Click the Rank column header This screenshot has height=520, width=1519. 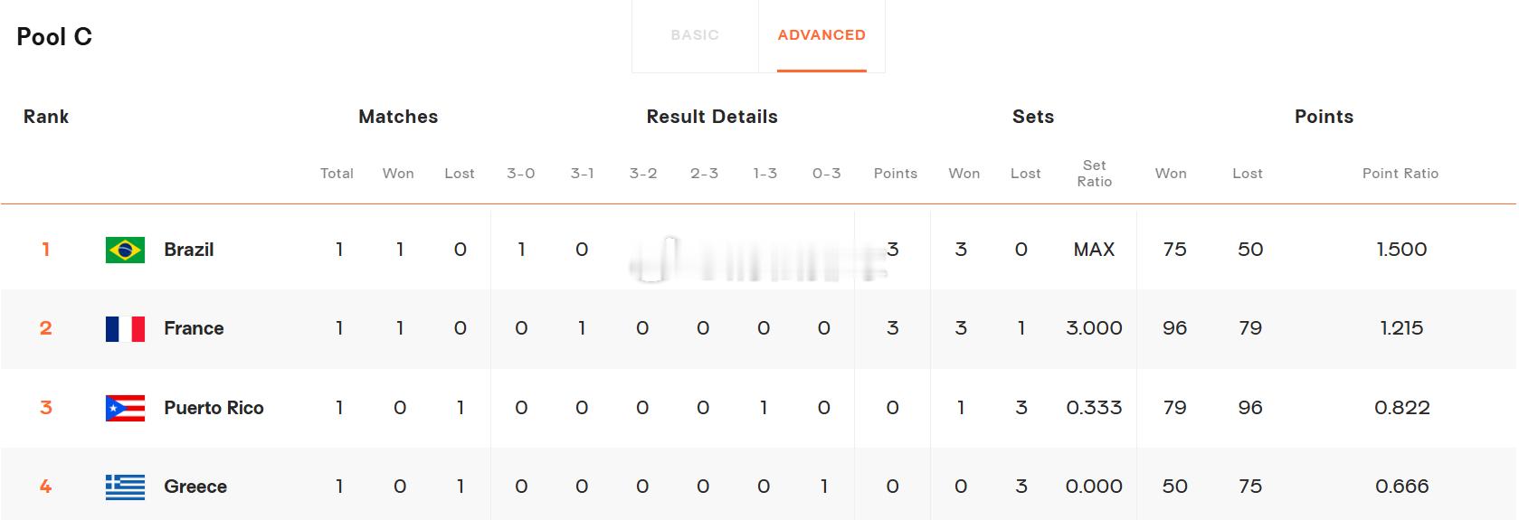point(46,117)
